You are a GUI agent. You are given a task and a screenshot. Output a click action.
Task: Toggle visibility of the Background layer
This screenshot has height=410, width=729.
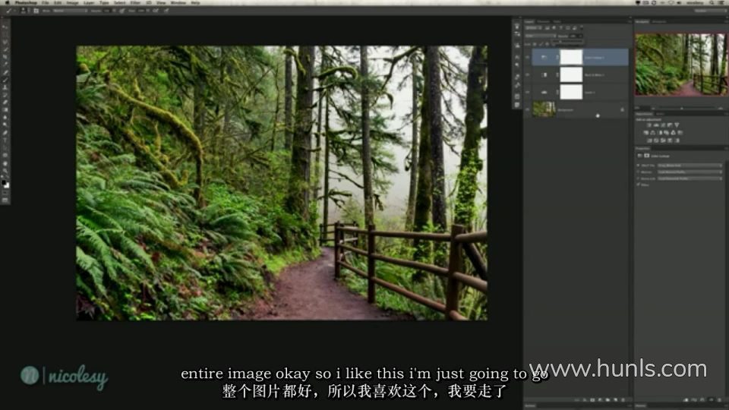click(527, 109)
